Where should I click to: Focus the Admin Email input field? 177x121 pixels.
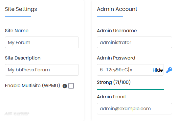tap(134, 109)
